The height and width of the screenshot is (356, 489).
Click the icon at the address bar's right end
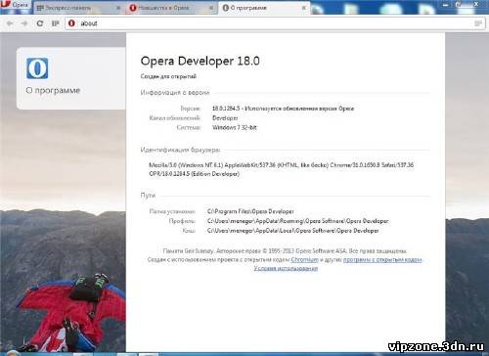click(478, 23)
